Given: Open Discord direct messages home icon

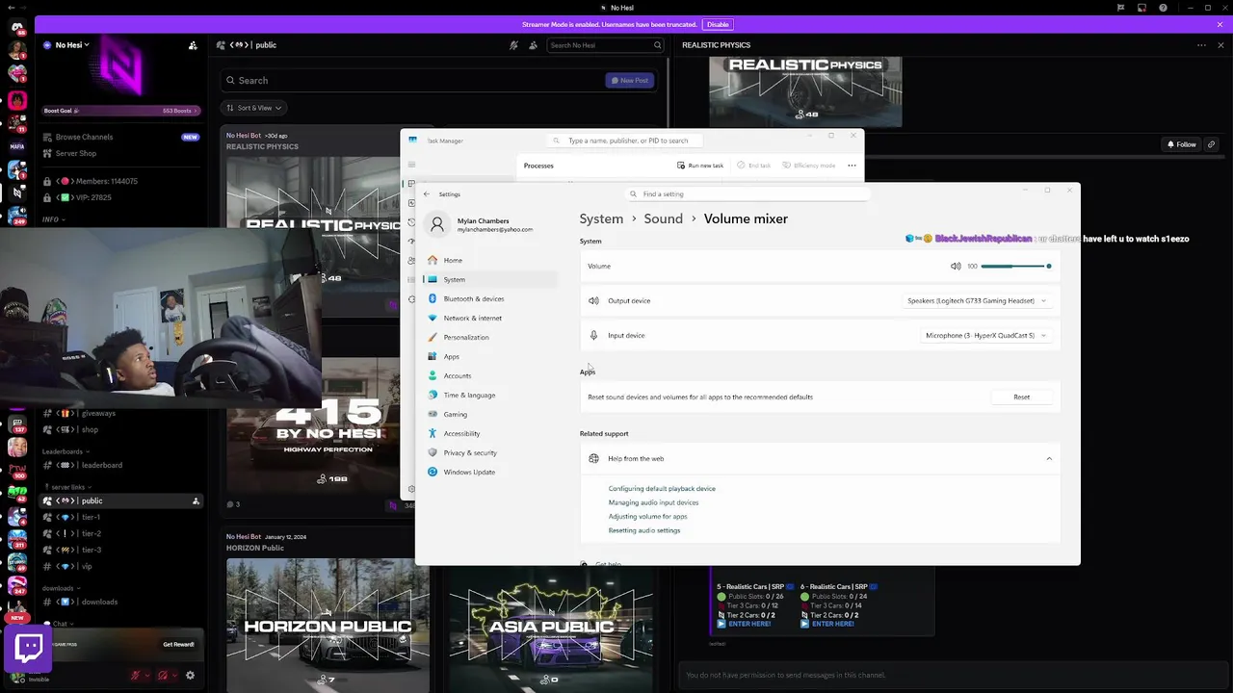Looking at the screenshot, I should [16, 28].
